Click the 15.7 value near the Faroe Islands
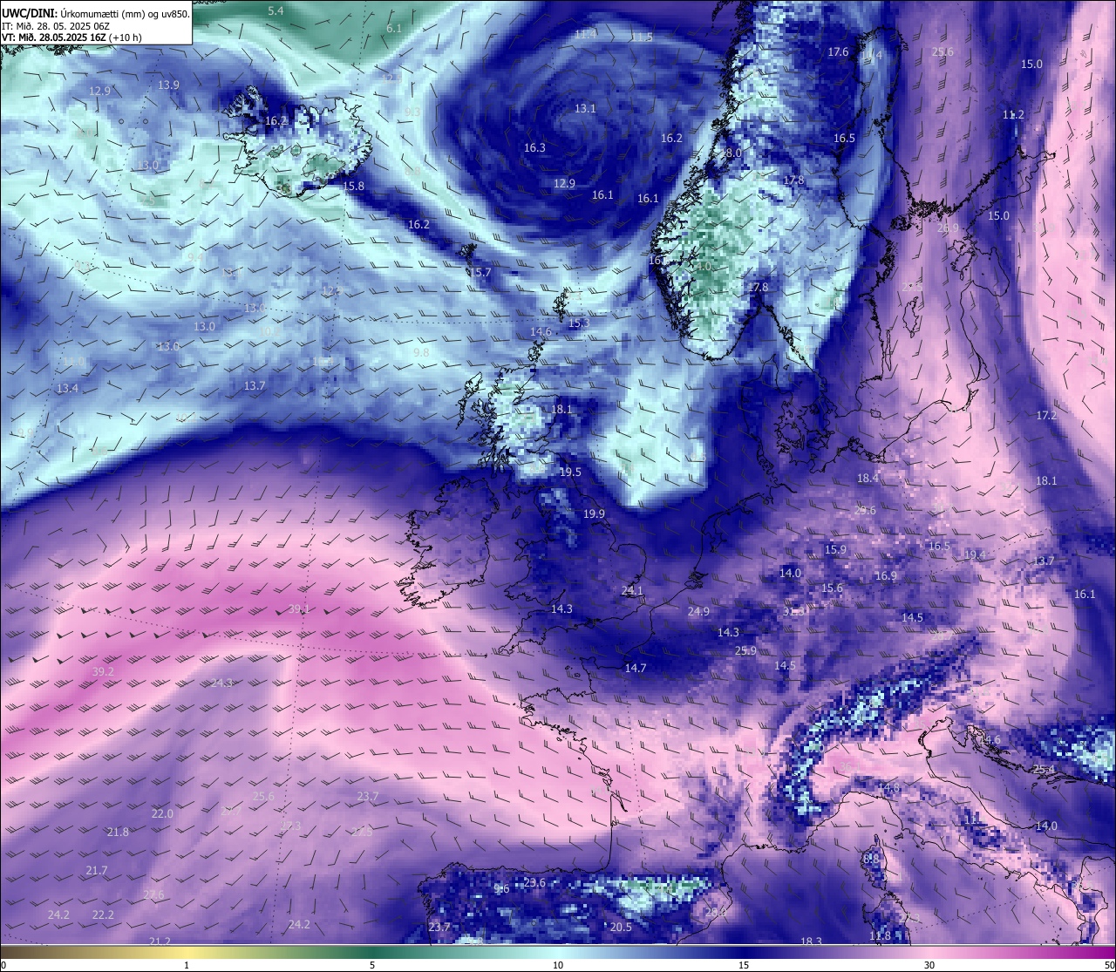This screenshot has height=972, width=1116. 480,272
